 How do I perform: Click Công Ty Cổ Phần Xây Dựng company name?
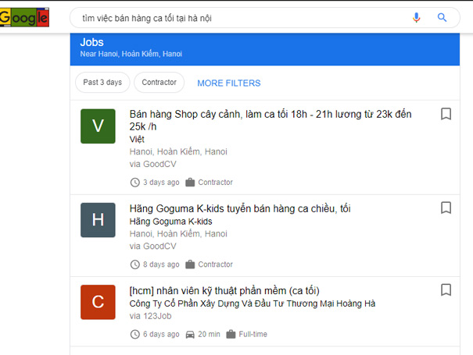(x=253, y=304)
